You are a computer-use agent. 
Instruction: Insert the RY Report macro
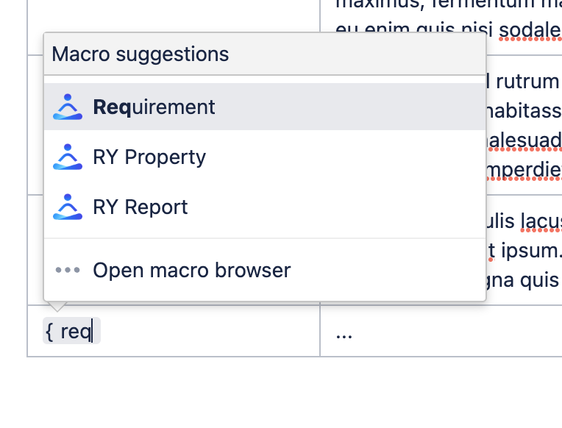click(140, 207)
